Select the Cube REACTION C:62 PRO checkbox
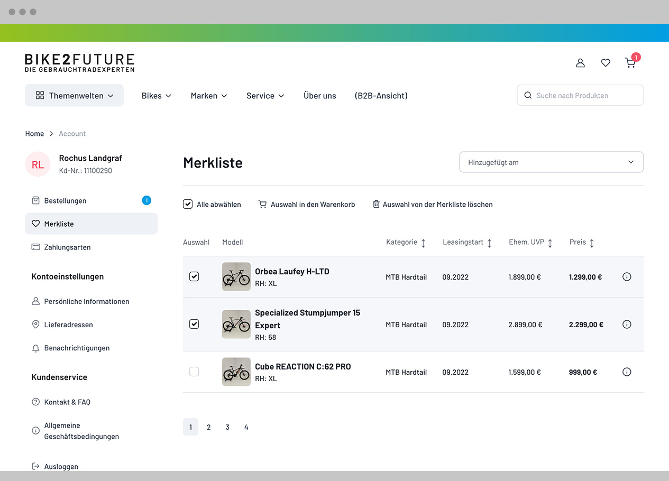The height and width of the screenshot is (481, 669). [x=194, y=372]
